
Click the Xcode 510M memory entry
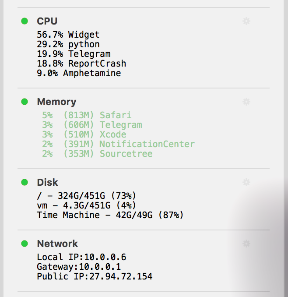84,134
